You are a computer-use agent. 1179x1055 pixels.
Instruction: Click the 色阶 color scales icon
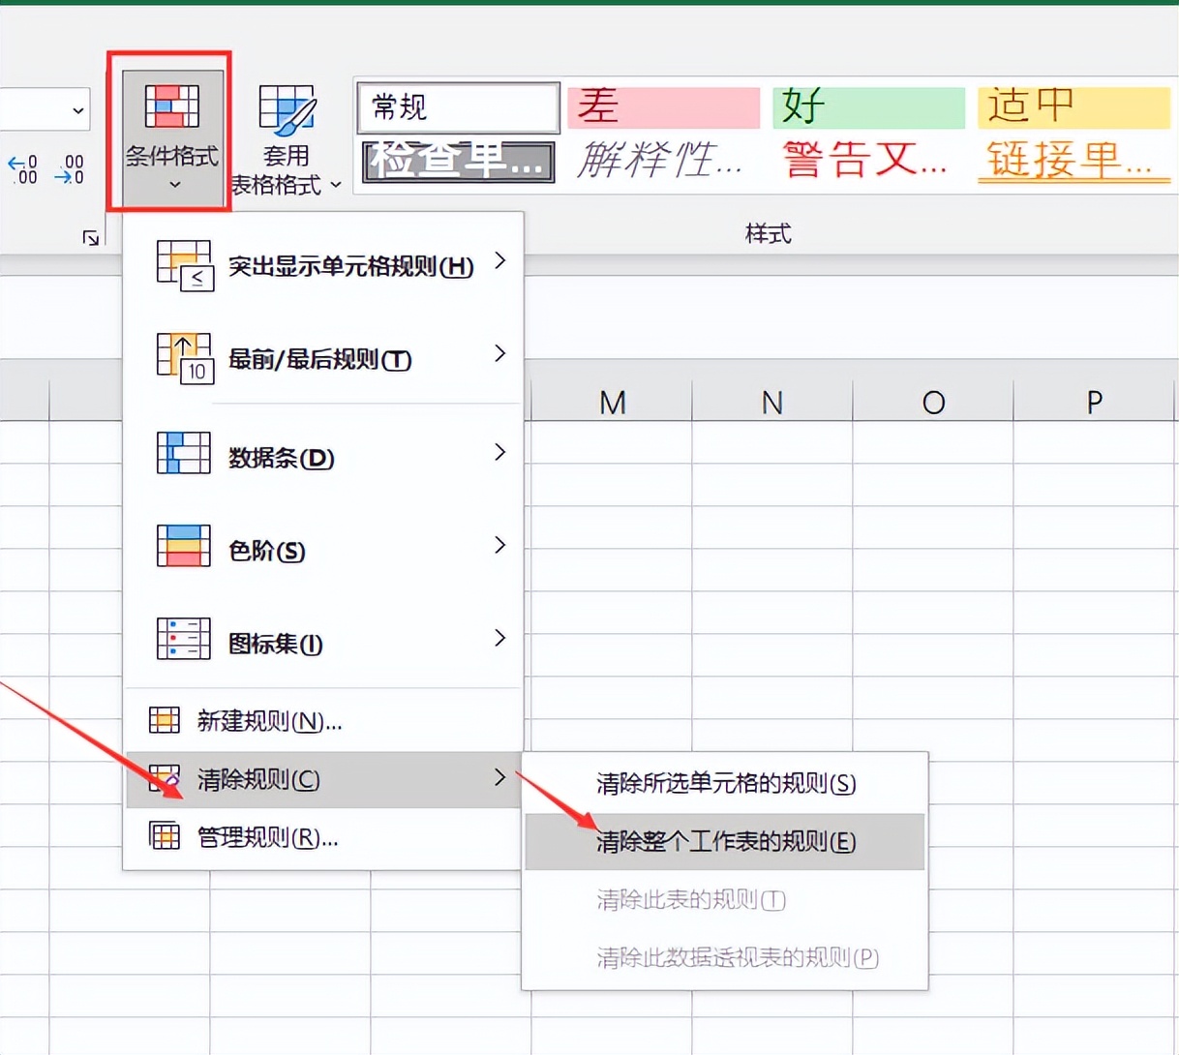pyautogui.click(x=184, y=545)
